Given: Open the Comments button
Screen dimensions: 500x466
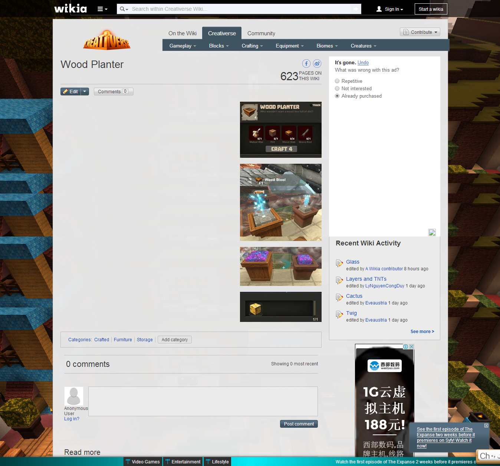Looking at the screenshot, I should coord(113,91).
